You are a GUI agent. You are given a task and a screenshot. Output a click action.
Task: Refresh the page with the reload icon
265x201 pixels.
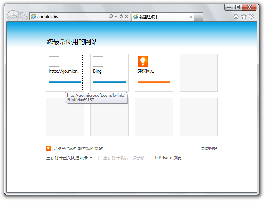(121, 16)
